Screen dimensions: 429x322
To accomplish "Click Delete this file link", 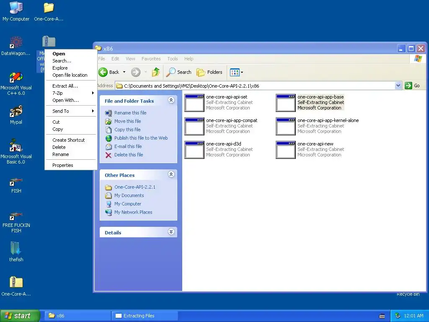I will coord(129,155).
